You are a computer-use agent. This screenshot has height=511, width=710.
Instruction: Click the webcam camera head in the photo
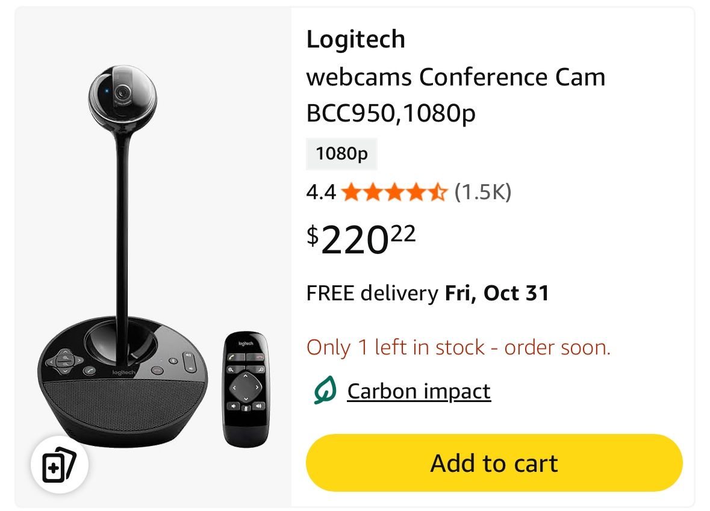point(122,96)
